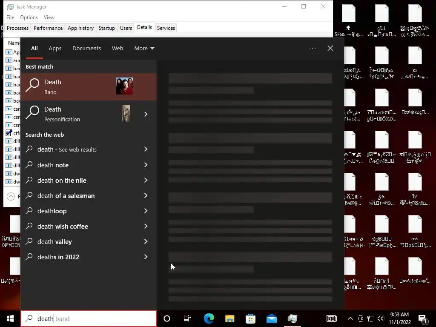The height and width of the screenshot is (327, 436).
Task: Select the Death Band best match result
Action: [x=89, y=87]
